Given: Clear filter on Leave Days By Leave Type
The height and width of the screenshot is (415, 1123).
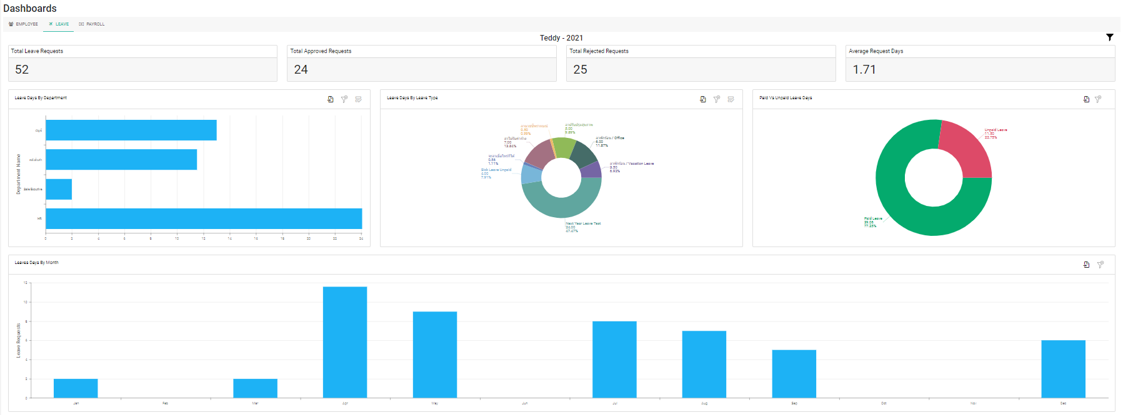Looking at the screenshot, I should pyautogui.click(x=731, y=99).
